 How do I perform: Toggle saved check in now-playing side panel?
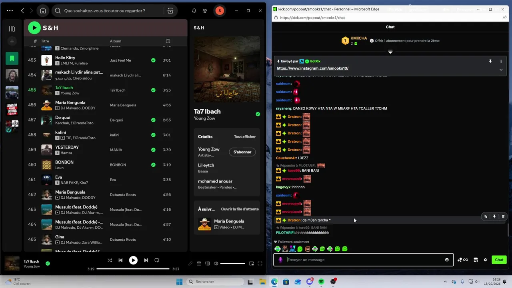click(x=258, y=114)
